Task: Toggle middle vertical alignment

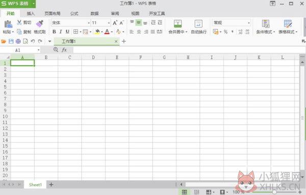Action: click(139, 22)
